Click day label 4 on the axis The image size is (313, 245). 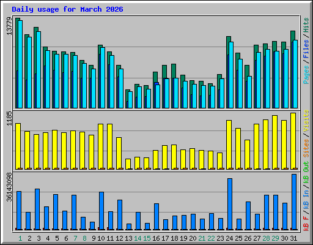pyautogui.click(x=48, y=238)
